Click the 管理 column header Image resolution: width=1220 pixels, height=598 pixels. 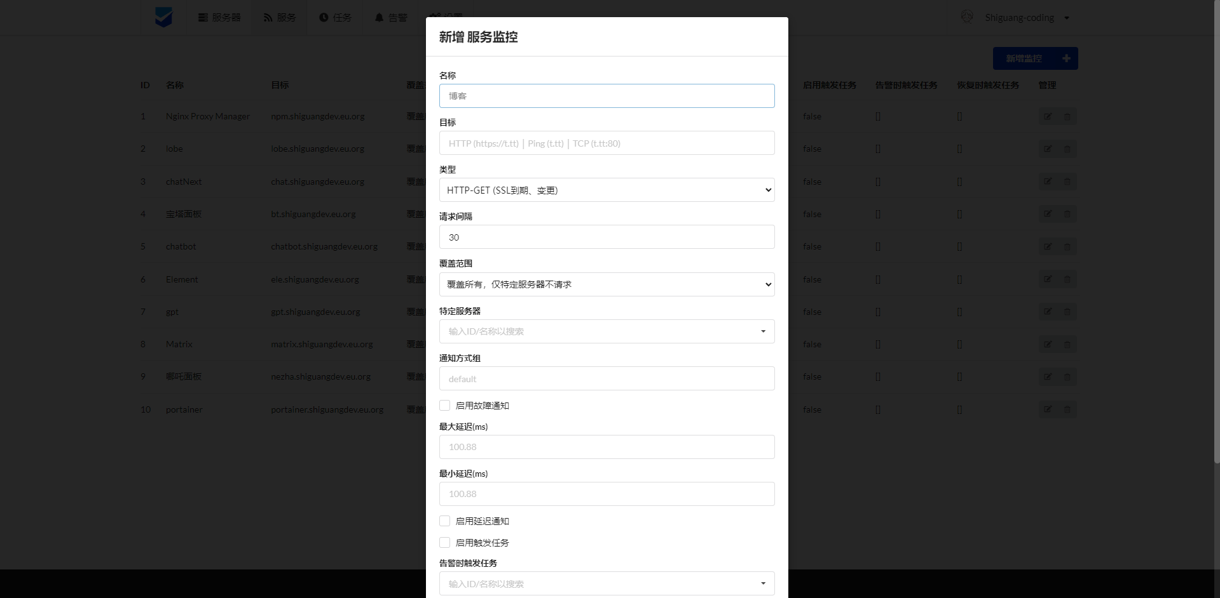[1047, 85]
